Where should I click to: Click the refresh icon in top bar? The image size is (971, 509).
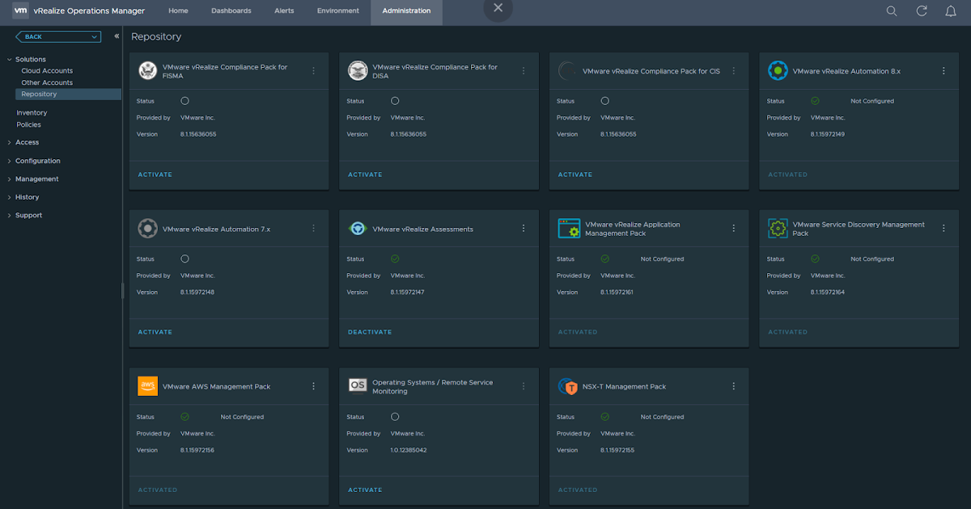[921, 11]
